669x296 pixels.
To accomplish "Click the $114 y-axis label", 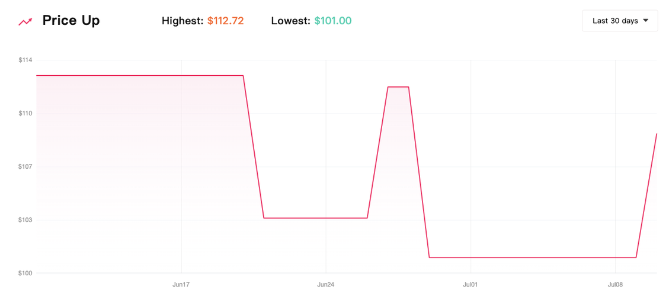I will coord(25,60).
